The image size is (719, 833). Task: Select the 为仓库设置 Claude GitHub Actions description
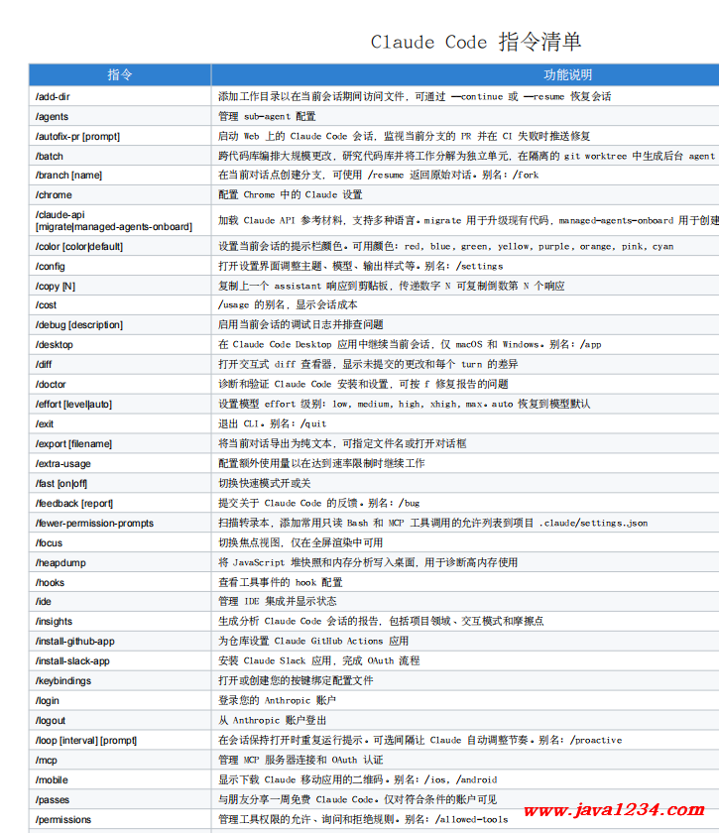[313, 642]
